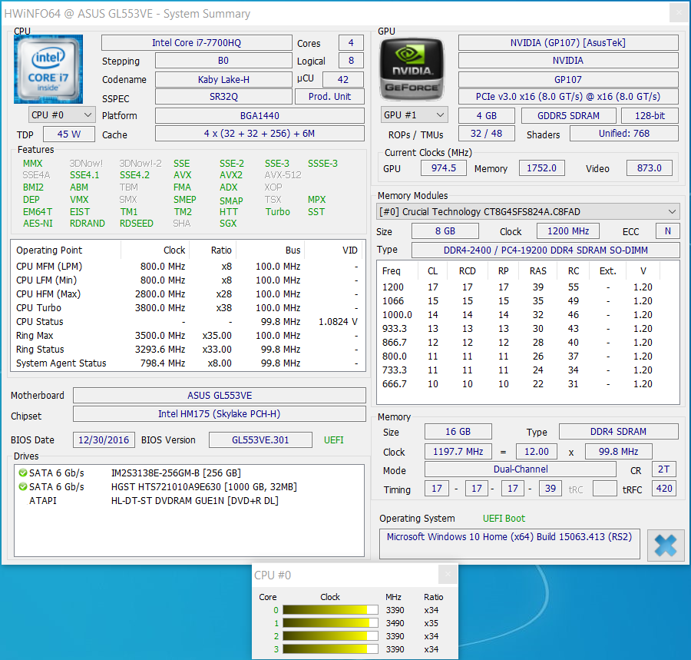Select the Intel Core i7-7700HQ name field

[197, 43]
